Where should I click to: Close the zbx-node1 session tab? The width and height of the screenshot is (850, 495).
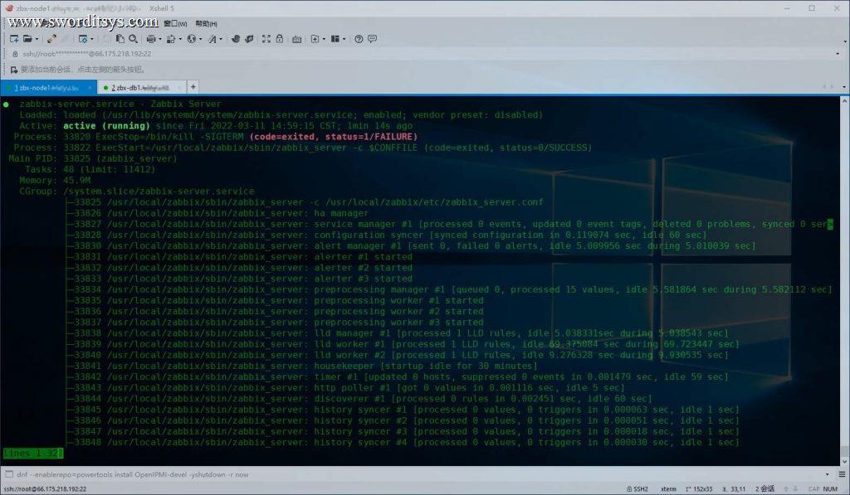click(x=90, y=88)
